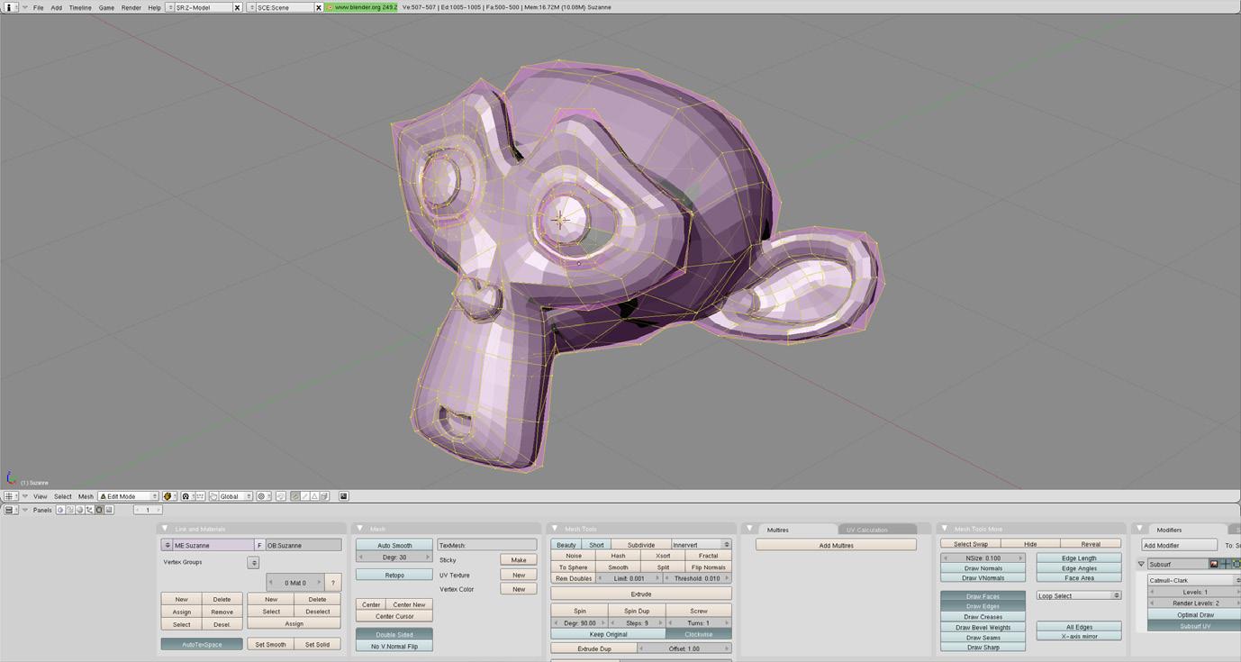
Task: Toggle Double Sided option
Action: pos(394,635)
